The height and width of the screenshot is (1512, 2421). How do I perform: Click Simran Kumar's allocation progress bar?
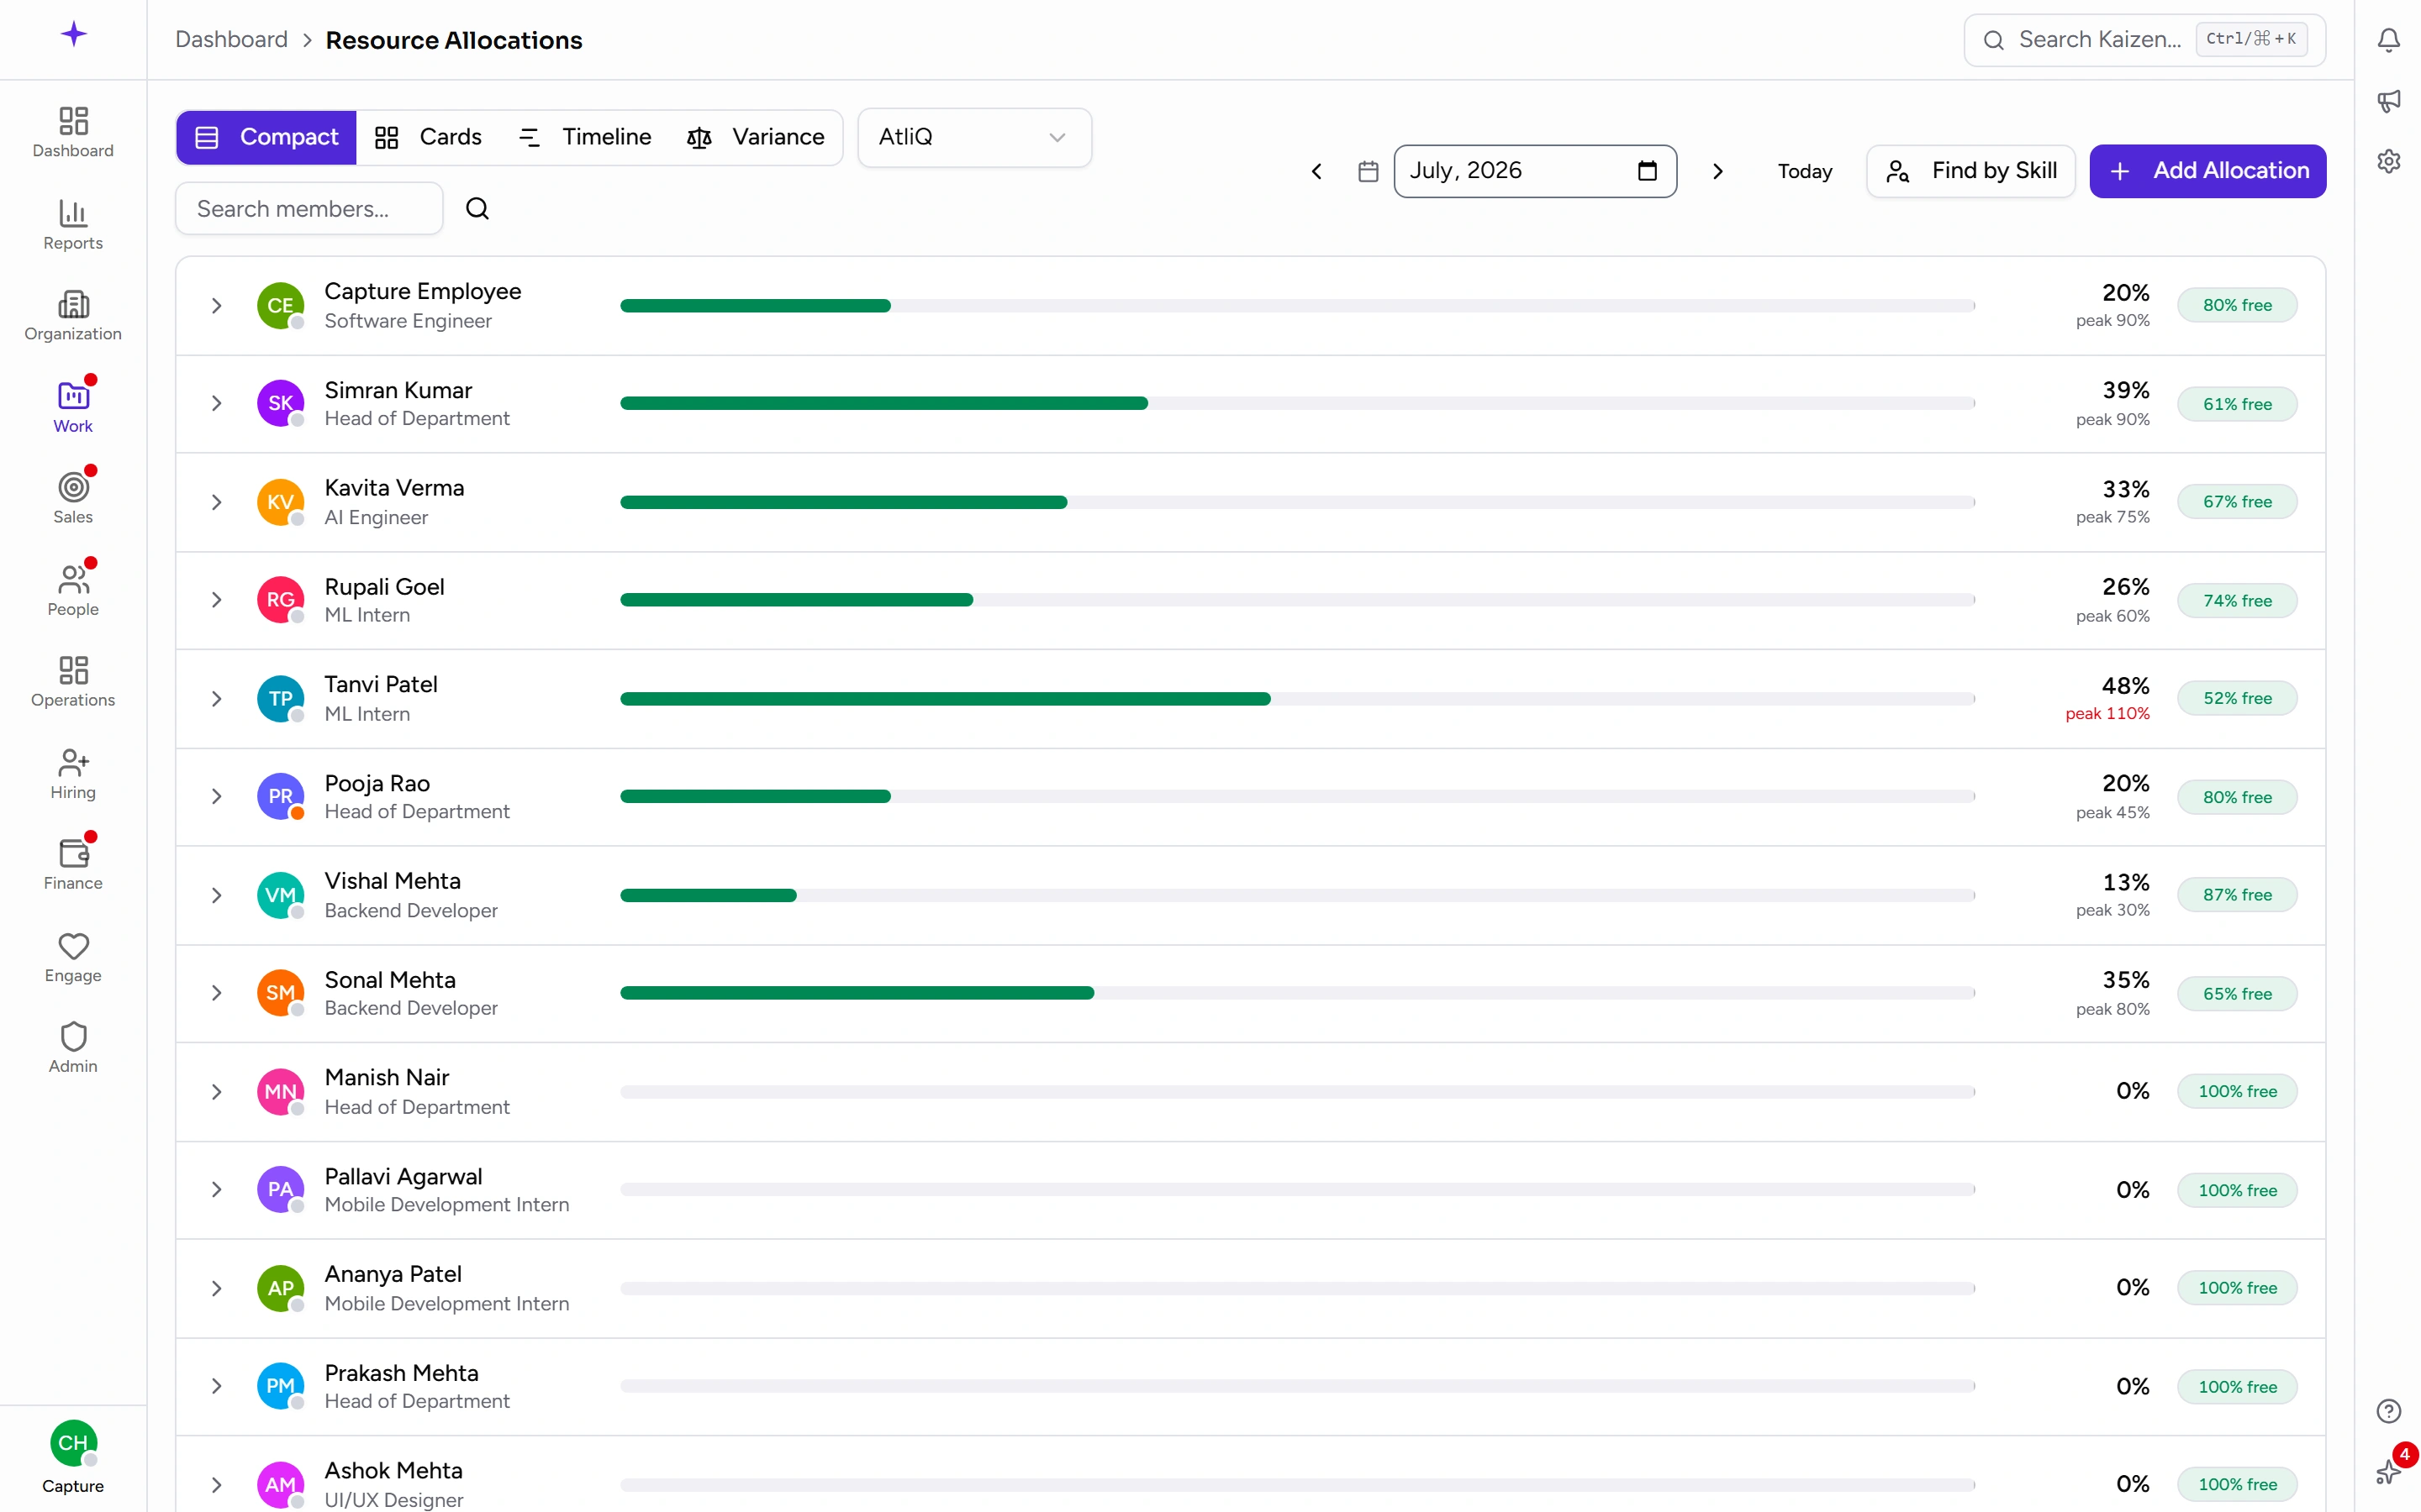1298,403
